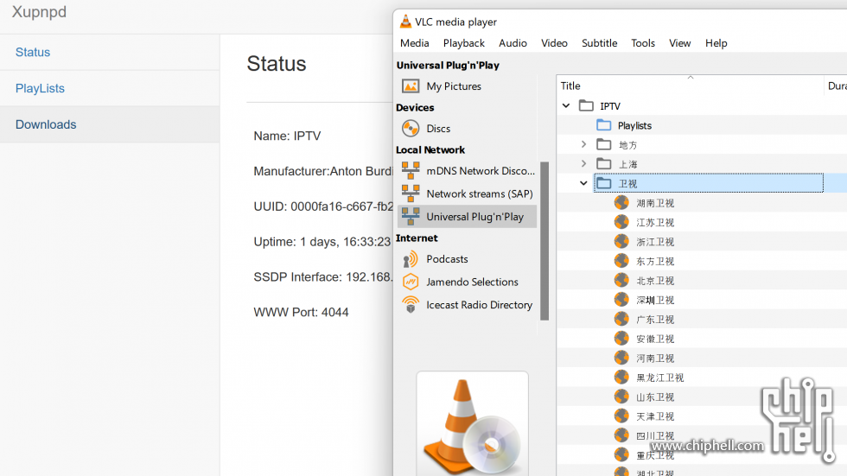Select the 天津卫视 channel row
This screenshot has width=847, height=476.
[x=702, y=416]
